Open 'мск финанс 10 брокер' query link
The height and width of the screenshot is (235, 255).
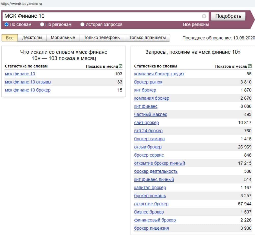[28, 90]
